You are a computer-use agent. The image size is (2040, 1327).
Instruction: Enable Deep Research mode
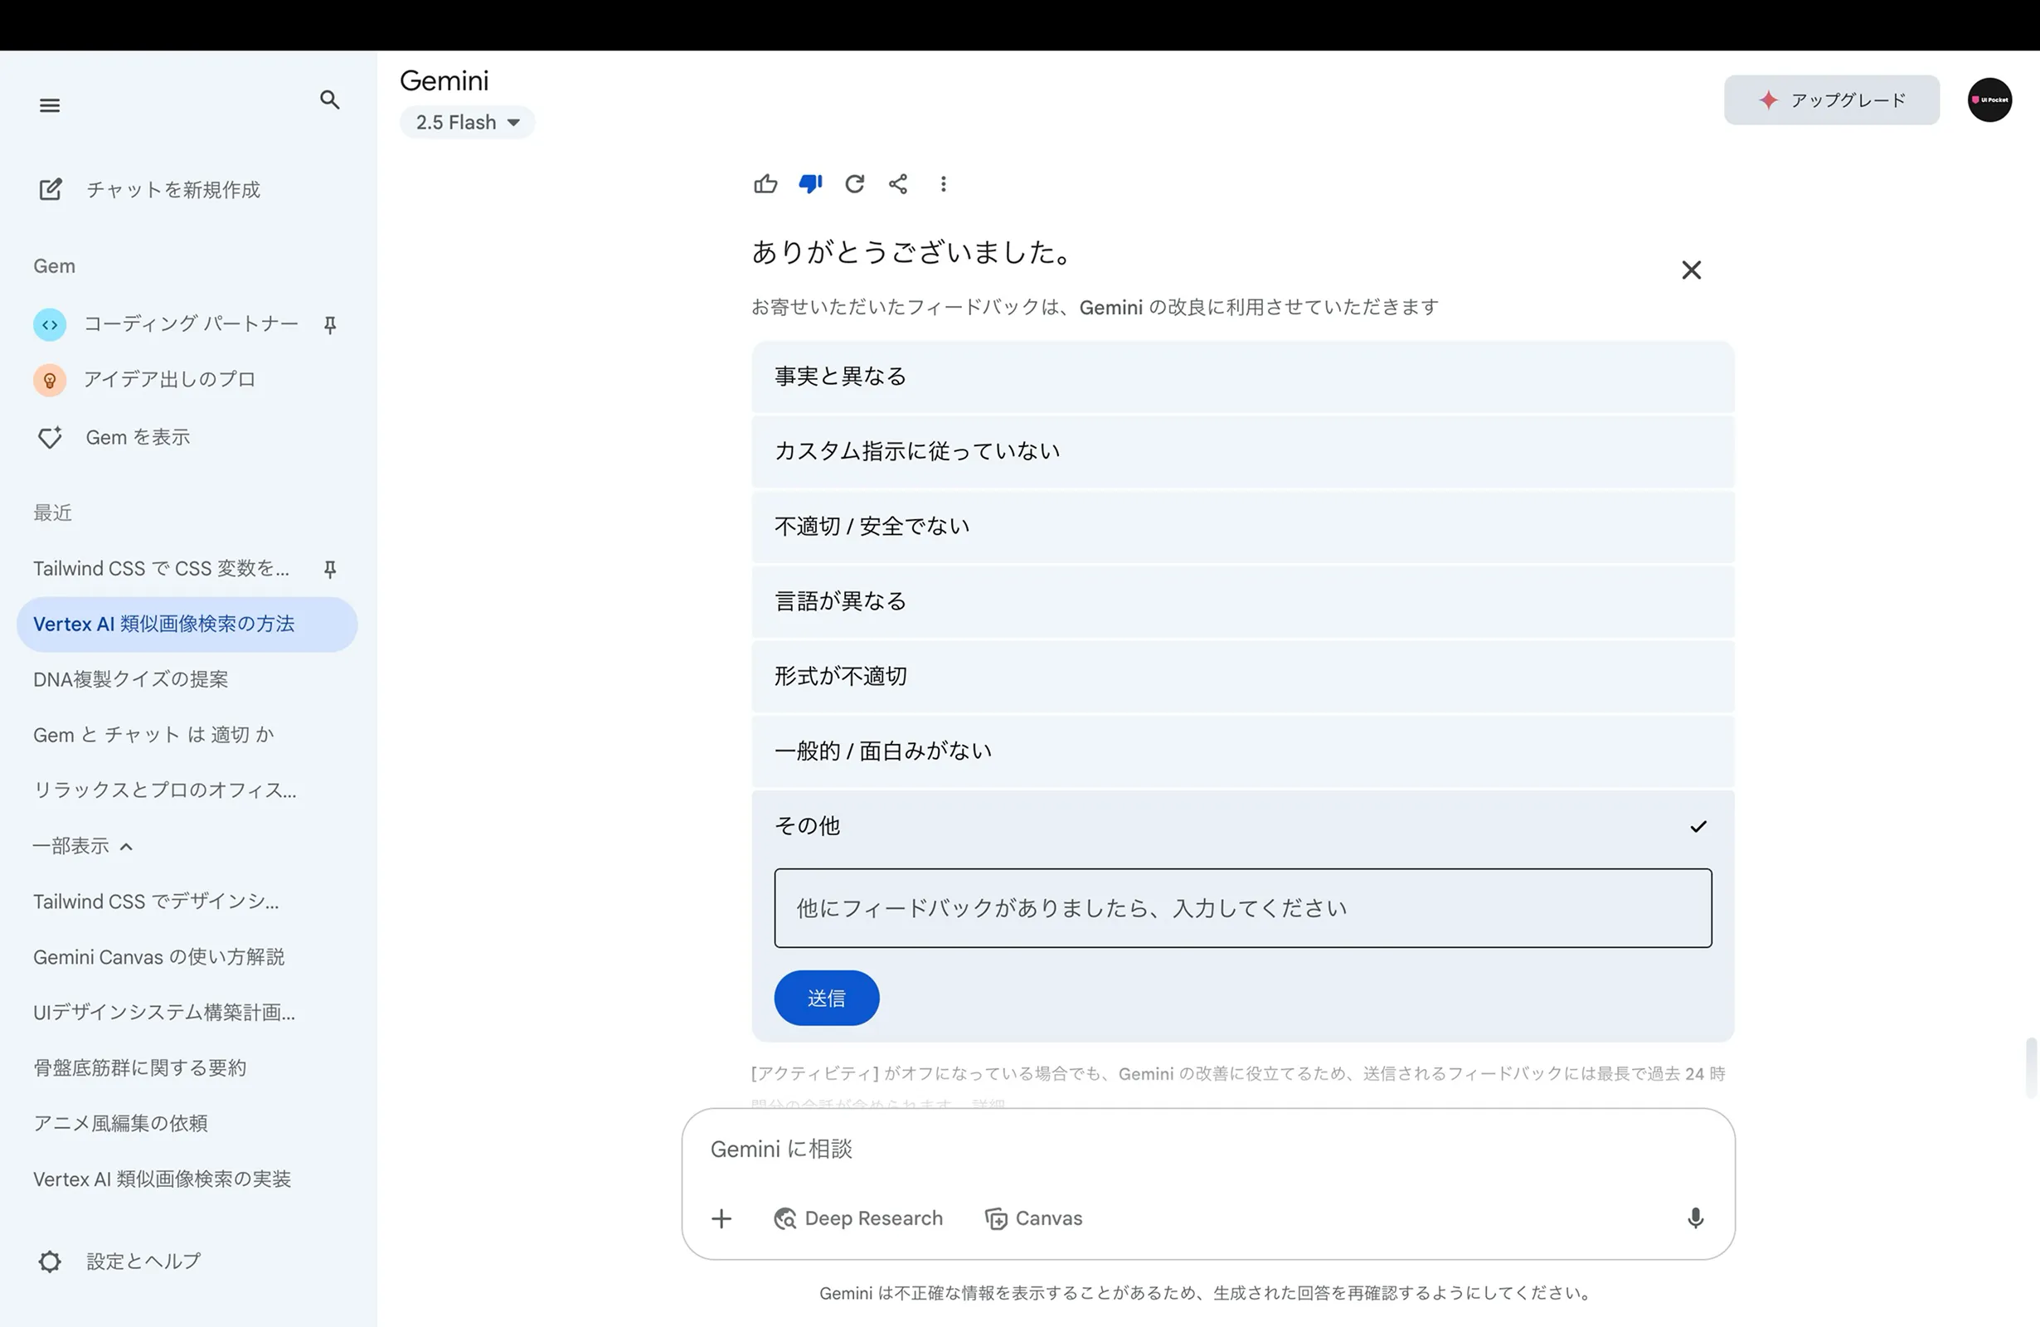858,1218
